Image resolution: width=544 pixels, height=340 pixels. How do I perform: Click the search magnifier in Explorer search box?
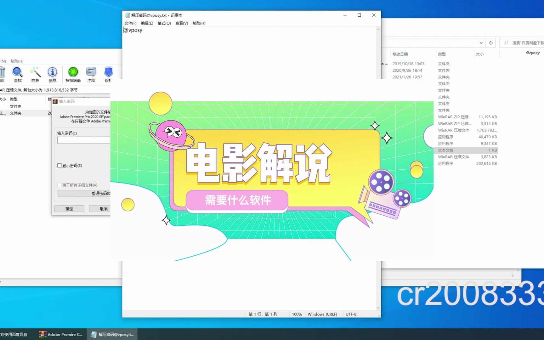click(x=506, y=42)
